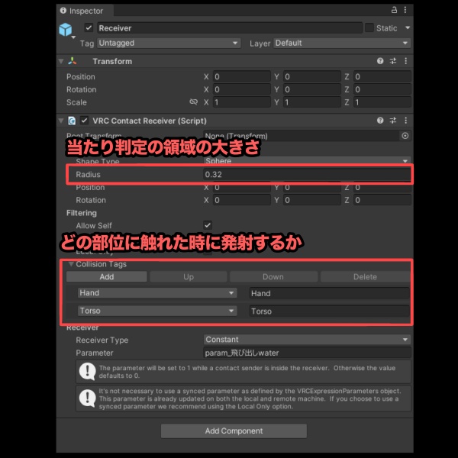Collapse the Collision Tags foldout

(71, 264)
